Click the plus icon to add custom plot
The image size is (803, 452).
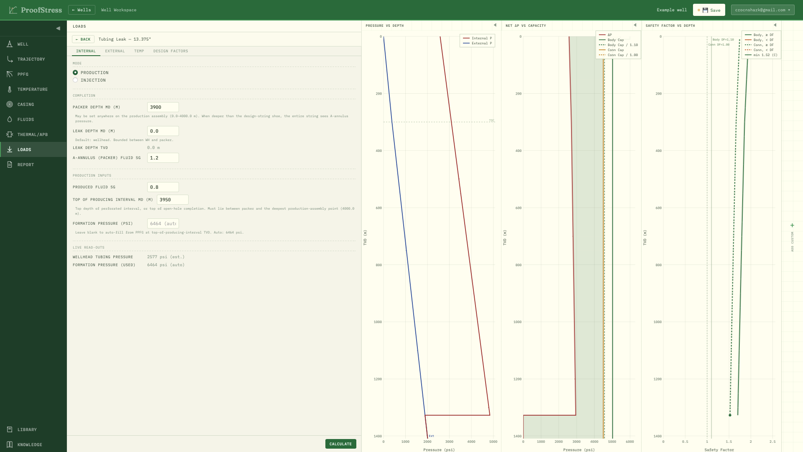coord(792,225)
